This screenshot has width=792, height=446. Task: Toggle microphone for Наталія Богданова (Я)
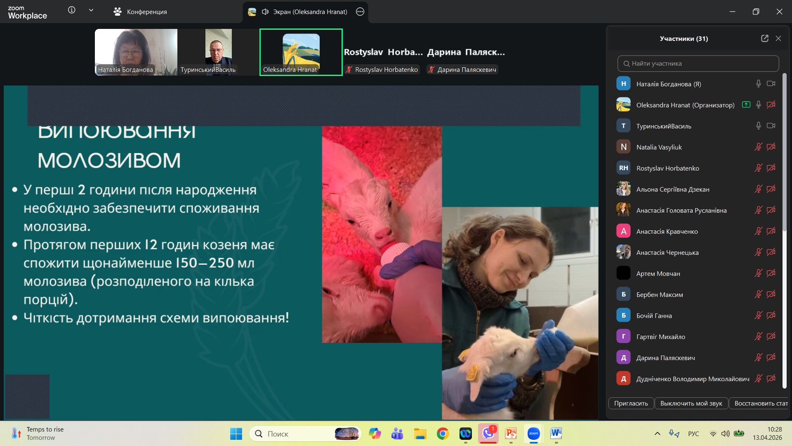(x=758, y=84)
